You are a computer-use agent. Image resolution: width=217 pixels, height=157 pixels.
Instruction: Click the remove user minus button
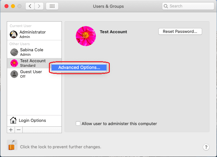(x=18, y=130)
